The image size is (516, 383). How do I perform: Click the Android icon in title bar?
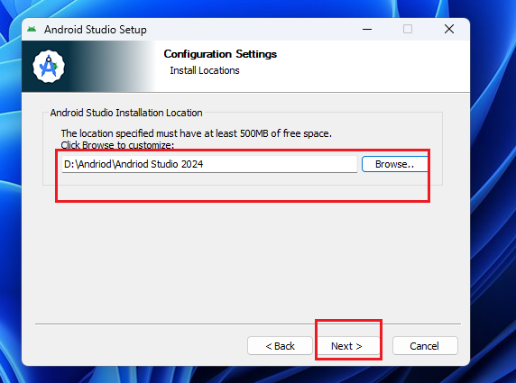point(32,29)
